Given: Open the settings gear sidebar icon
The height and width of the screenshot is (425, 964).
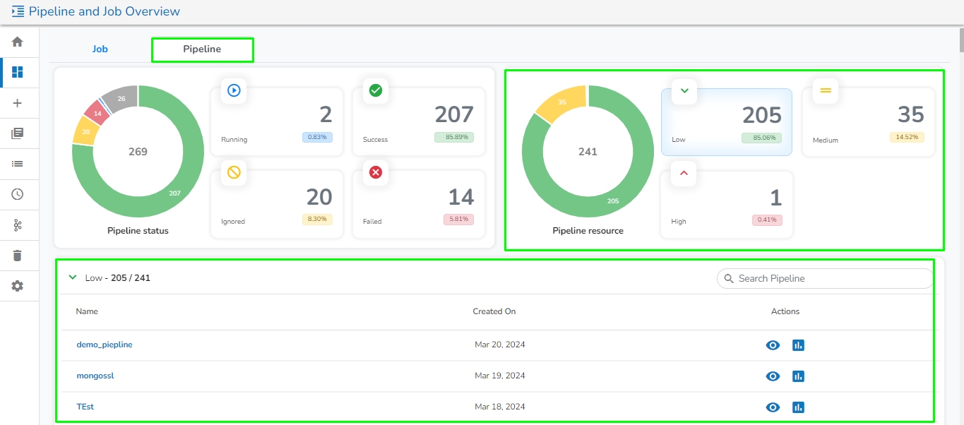Looking at the screenshot, I should [x=18, y=286].
